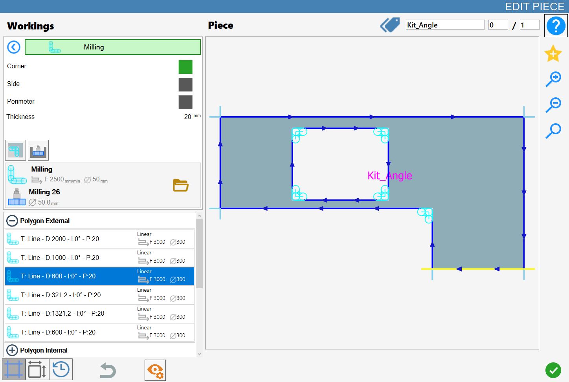This screenshot has height=382, width=569.
Task: Click the piece count field showing 0
Action: [498, 25]
